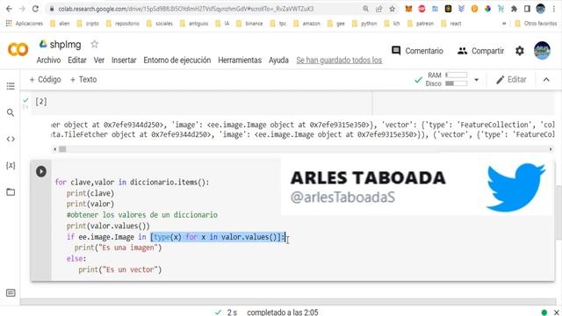
Task: Open notebook settings gear icon
Action: click(x=520, y=51)
